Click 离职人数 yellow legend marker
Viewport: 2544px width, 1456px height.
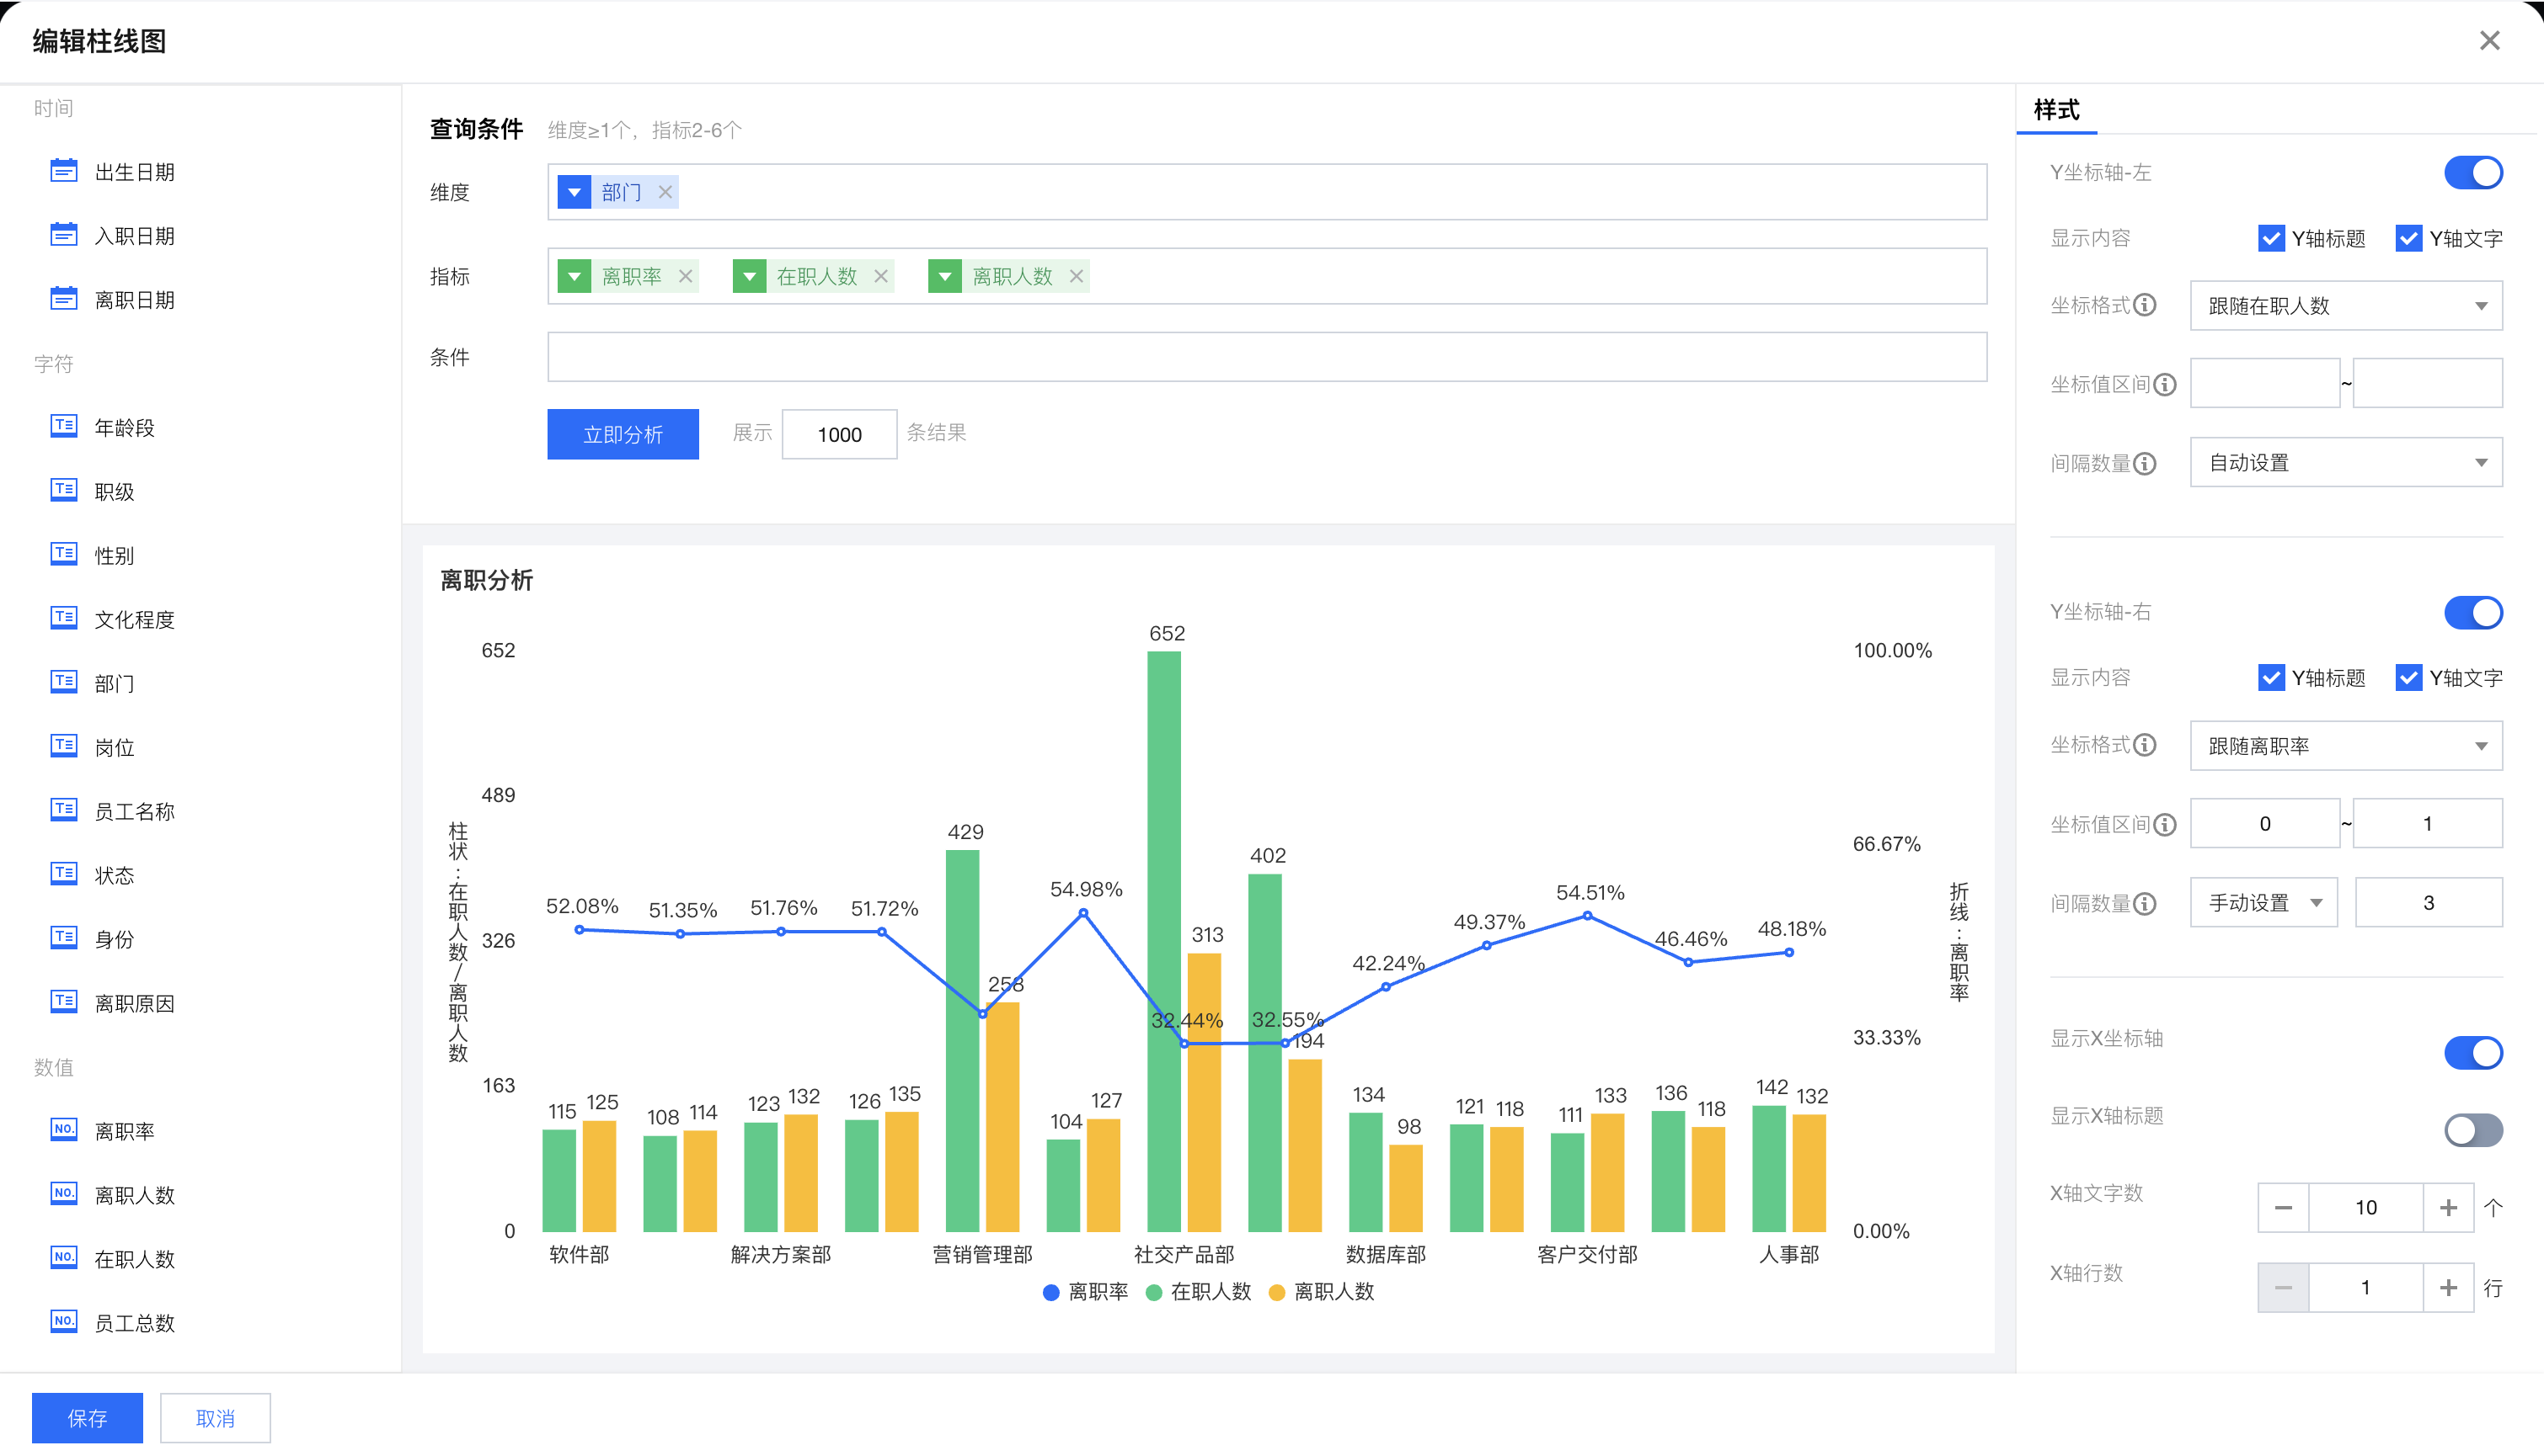pyautogui.click(x=1276, y=1292)
